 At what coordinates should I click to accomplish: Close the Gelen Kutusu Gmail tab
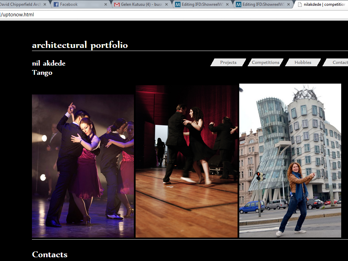point(167,4)
